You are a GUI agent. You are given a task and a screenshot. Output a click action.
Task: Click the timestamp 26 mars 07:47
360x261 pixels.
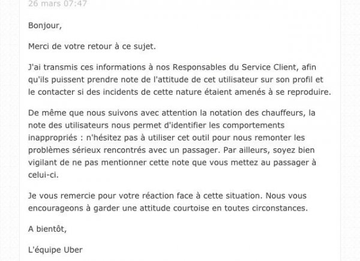tap(58, 4)
